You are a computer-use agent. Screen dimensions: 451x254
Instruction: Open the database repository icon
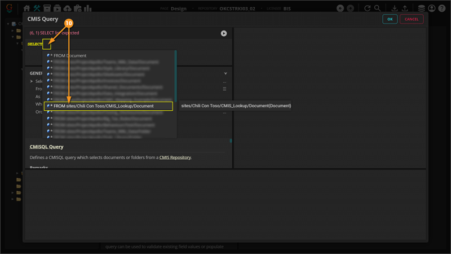421,8
